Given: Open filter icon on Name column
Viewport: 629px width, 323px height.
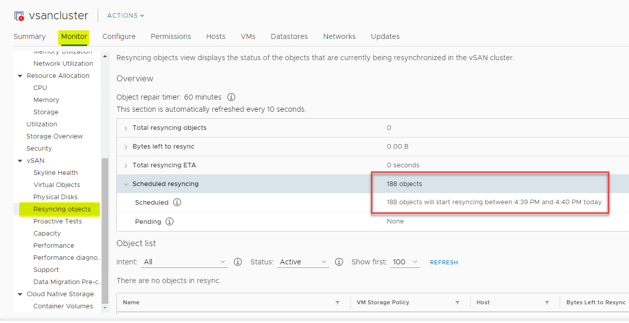Looking at the screenshot, I should pos(338,303).
